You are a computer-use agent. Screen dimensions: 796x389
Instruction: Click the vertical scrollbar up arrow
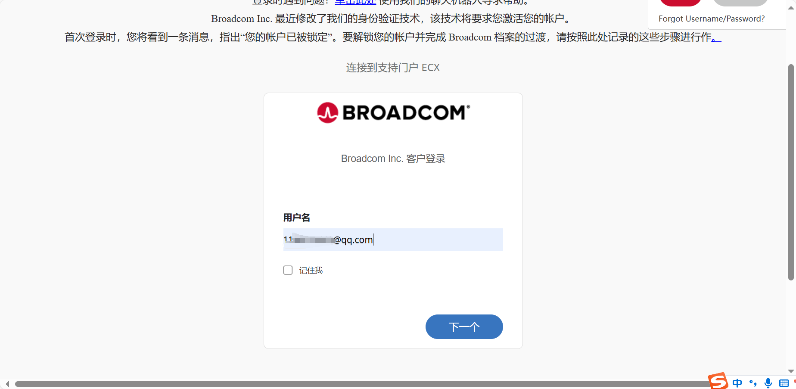pyautogui.click(x=791, y=8)
